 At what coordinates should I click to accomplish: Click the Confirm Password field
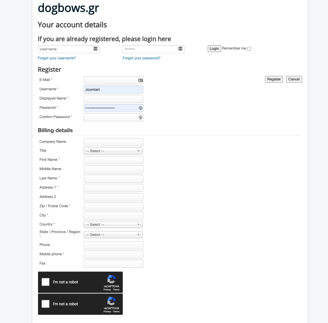[113, 117]
